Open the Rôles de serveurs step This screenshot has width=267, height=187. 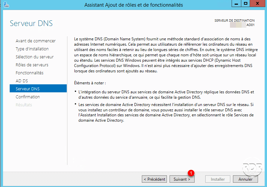pos(32,65)
